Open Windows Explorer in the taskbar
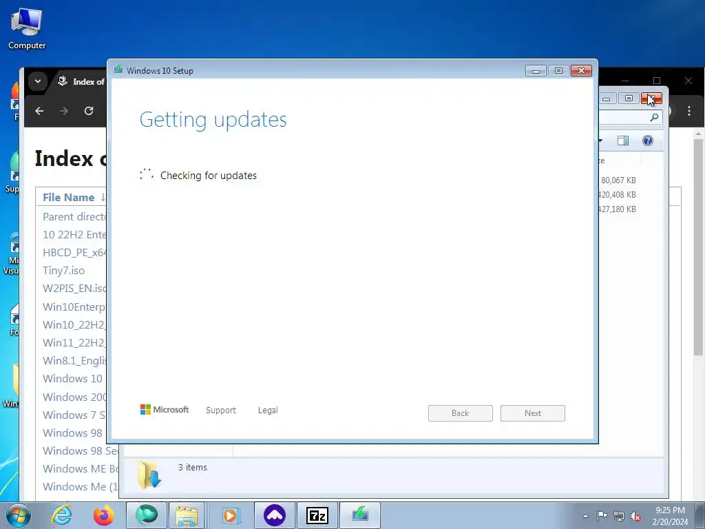This screenshot has height=529, width=705. tap(187, 515)
